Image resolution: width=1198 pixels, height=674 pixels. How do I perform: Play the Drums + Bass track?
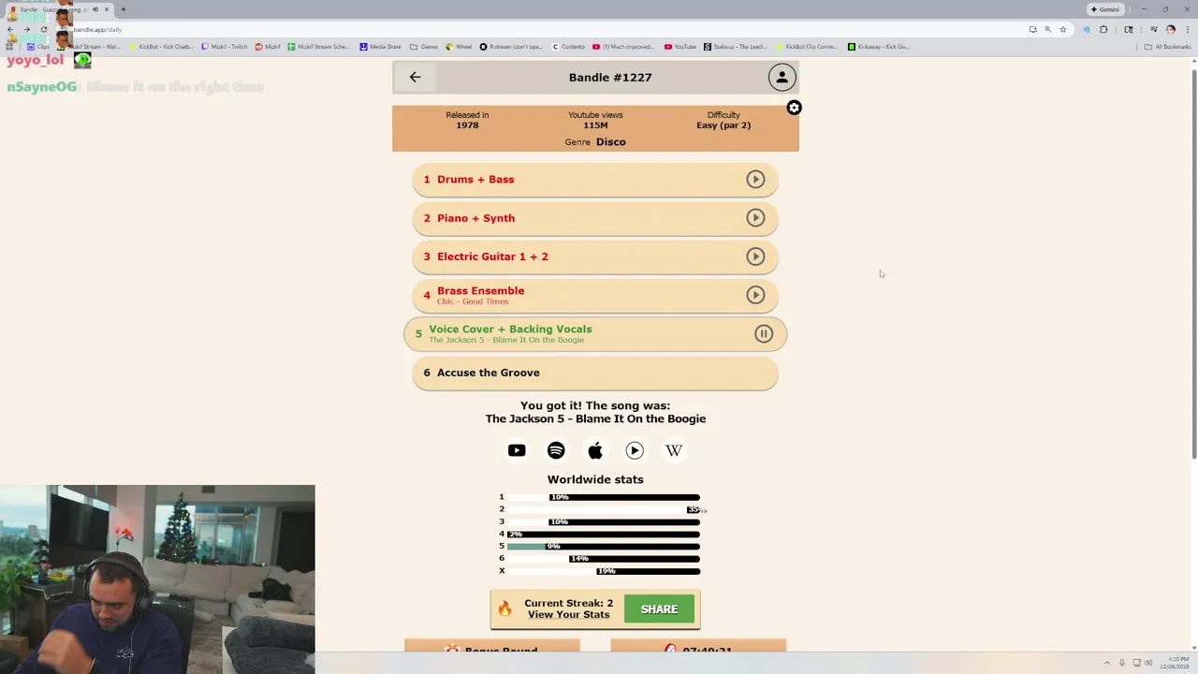pyautogui.click(x=755, y=179)
